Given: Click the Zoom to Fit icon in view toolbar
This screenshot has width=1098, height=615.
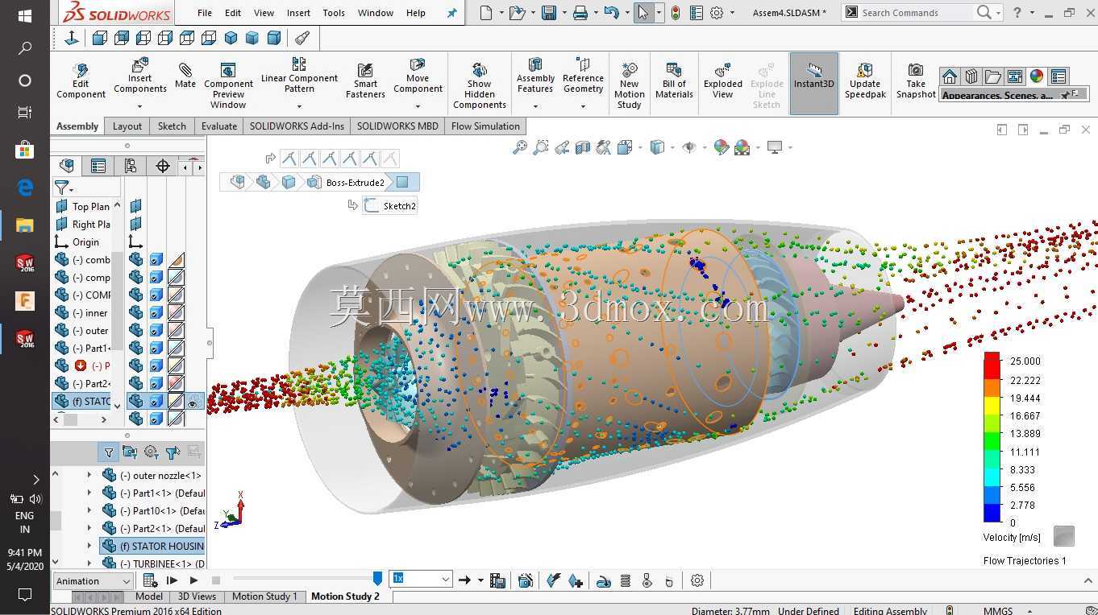Looking at the screenshot, I should [520, 147].
